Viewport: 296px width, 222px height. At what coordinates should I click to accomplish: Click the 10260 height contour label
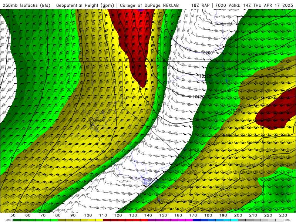click(x=205, y=76)
